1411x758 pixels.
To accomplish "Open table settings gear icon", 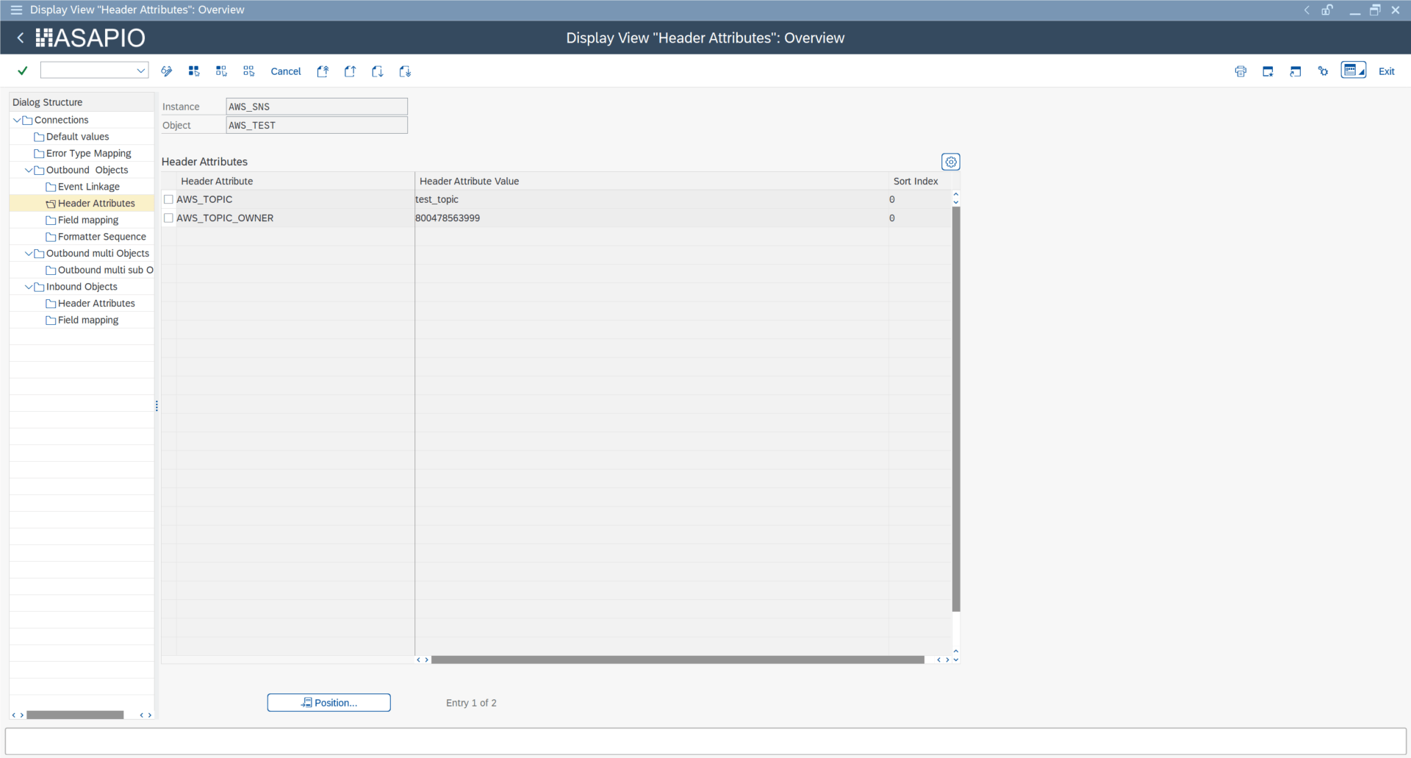I will [951, 162].
